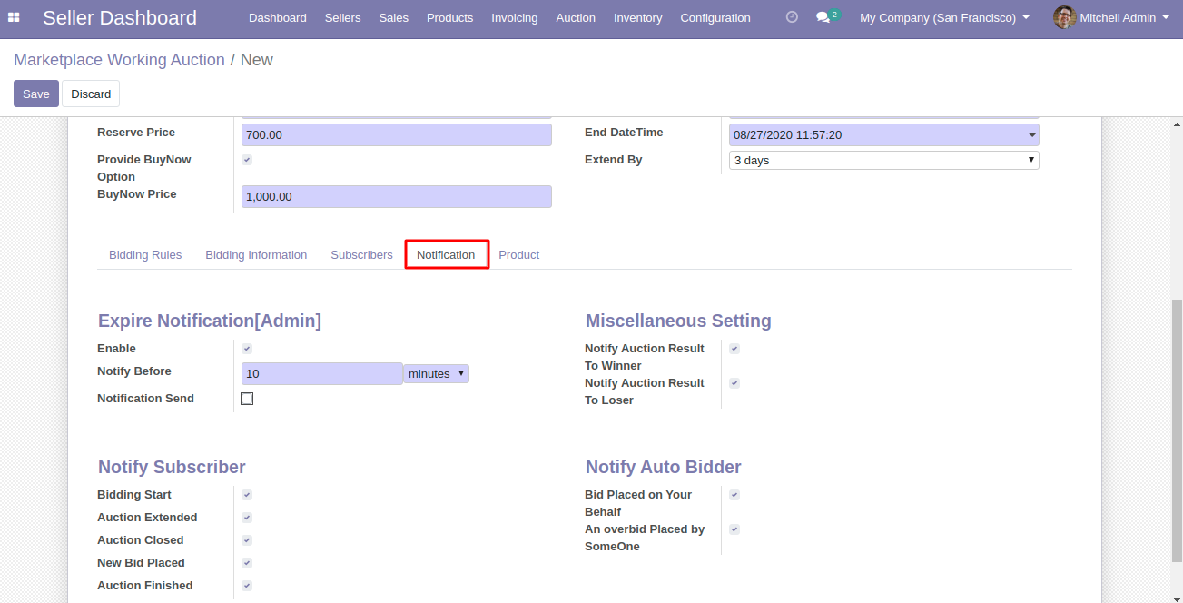Expand the Extend By dropdown
The width and height of the screenshot is (1183, 603).
coord(884,160)
